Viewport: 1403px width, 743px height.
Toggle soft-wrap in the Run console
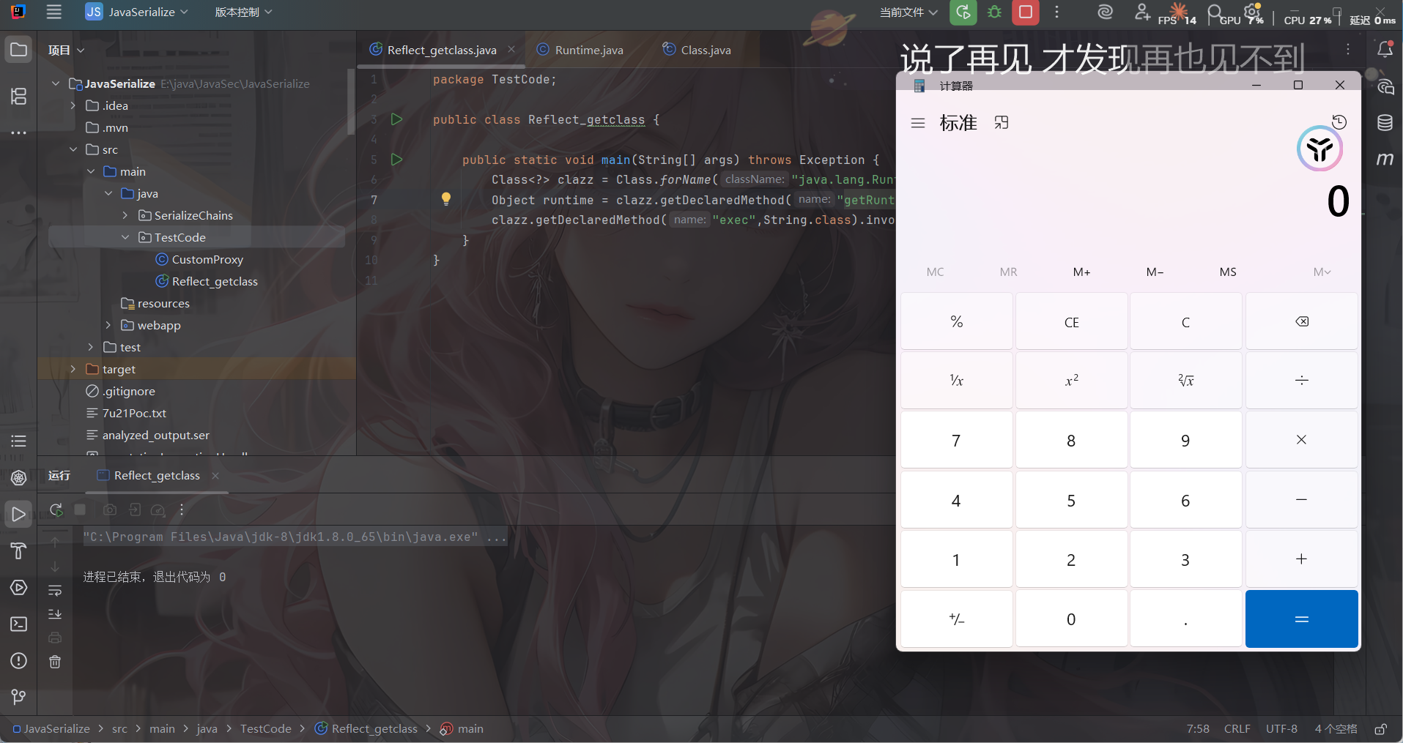tap(55, 590)
